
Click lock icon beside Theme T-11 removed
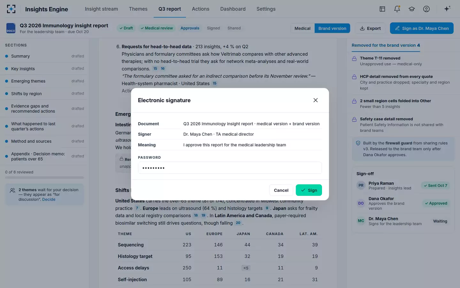(354, 59)
